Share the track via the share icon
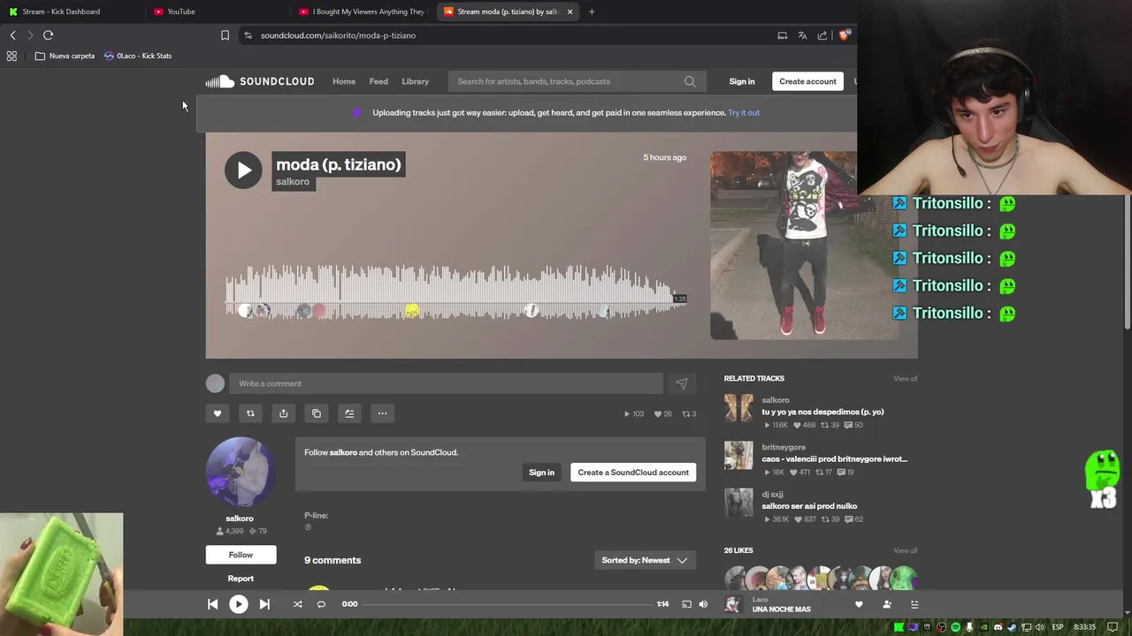This screenshot has width=1132, height=636. [x=283, y=413]
